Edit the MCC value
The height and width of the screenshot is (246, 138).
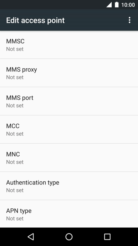click(69, 129)
